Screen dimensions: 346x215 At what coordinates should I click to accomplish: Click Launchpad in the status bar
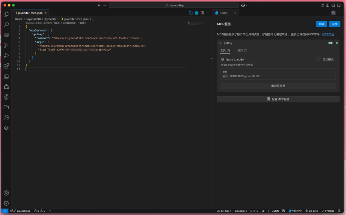click(20, 211)
